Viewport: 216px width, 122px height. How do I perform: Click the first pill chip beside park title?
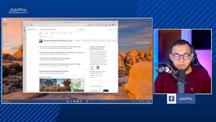77,41
